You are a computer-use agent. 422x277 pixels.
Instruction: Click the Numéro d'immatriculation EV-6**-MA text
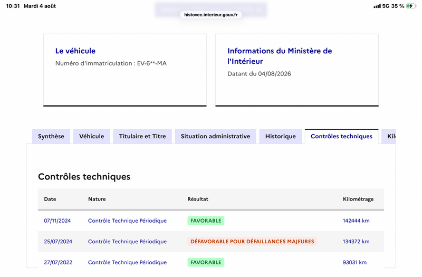[x=111, y=63]
